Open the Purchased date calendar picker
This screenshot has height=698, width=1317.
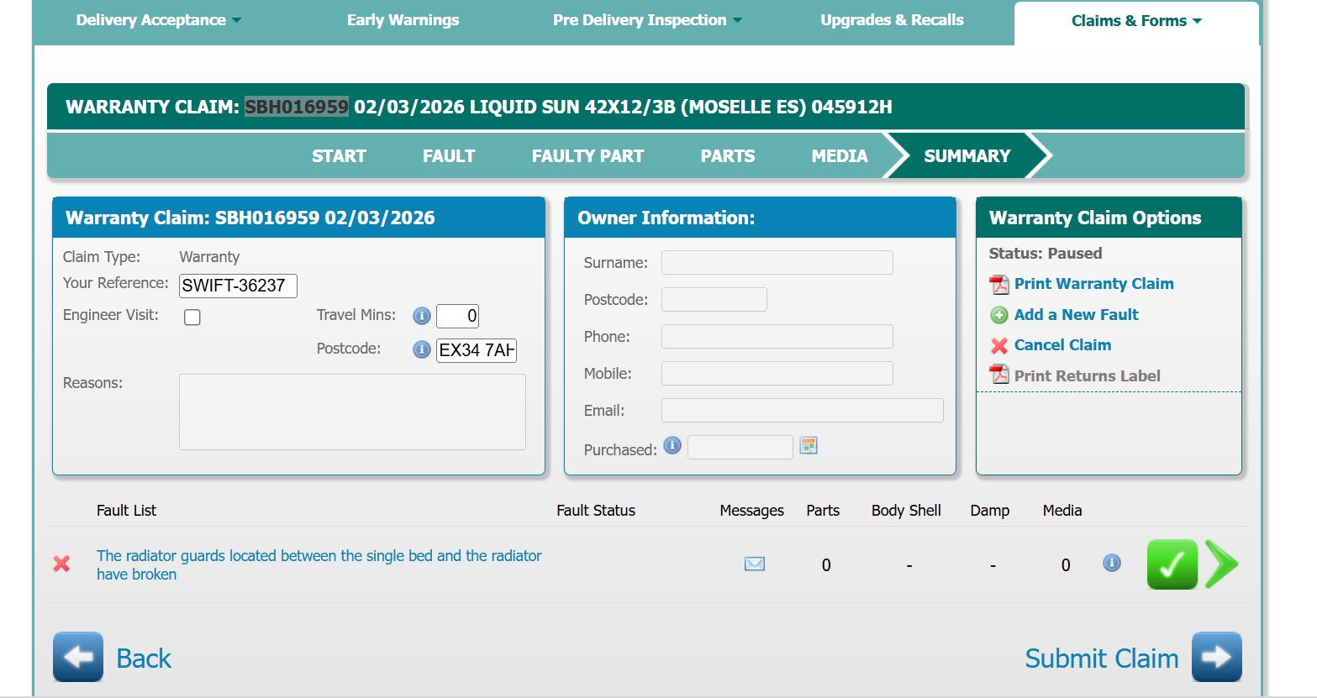point(809,445)
